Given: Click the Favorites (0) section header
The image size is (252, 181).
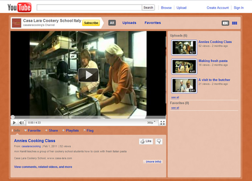Looking at the screenshot, I should pyautogui.click(x=180, y=103).
